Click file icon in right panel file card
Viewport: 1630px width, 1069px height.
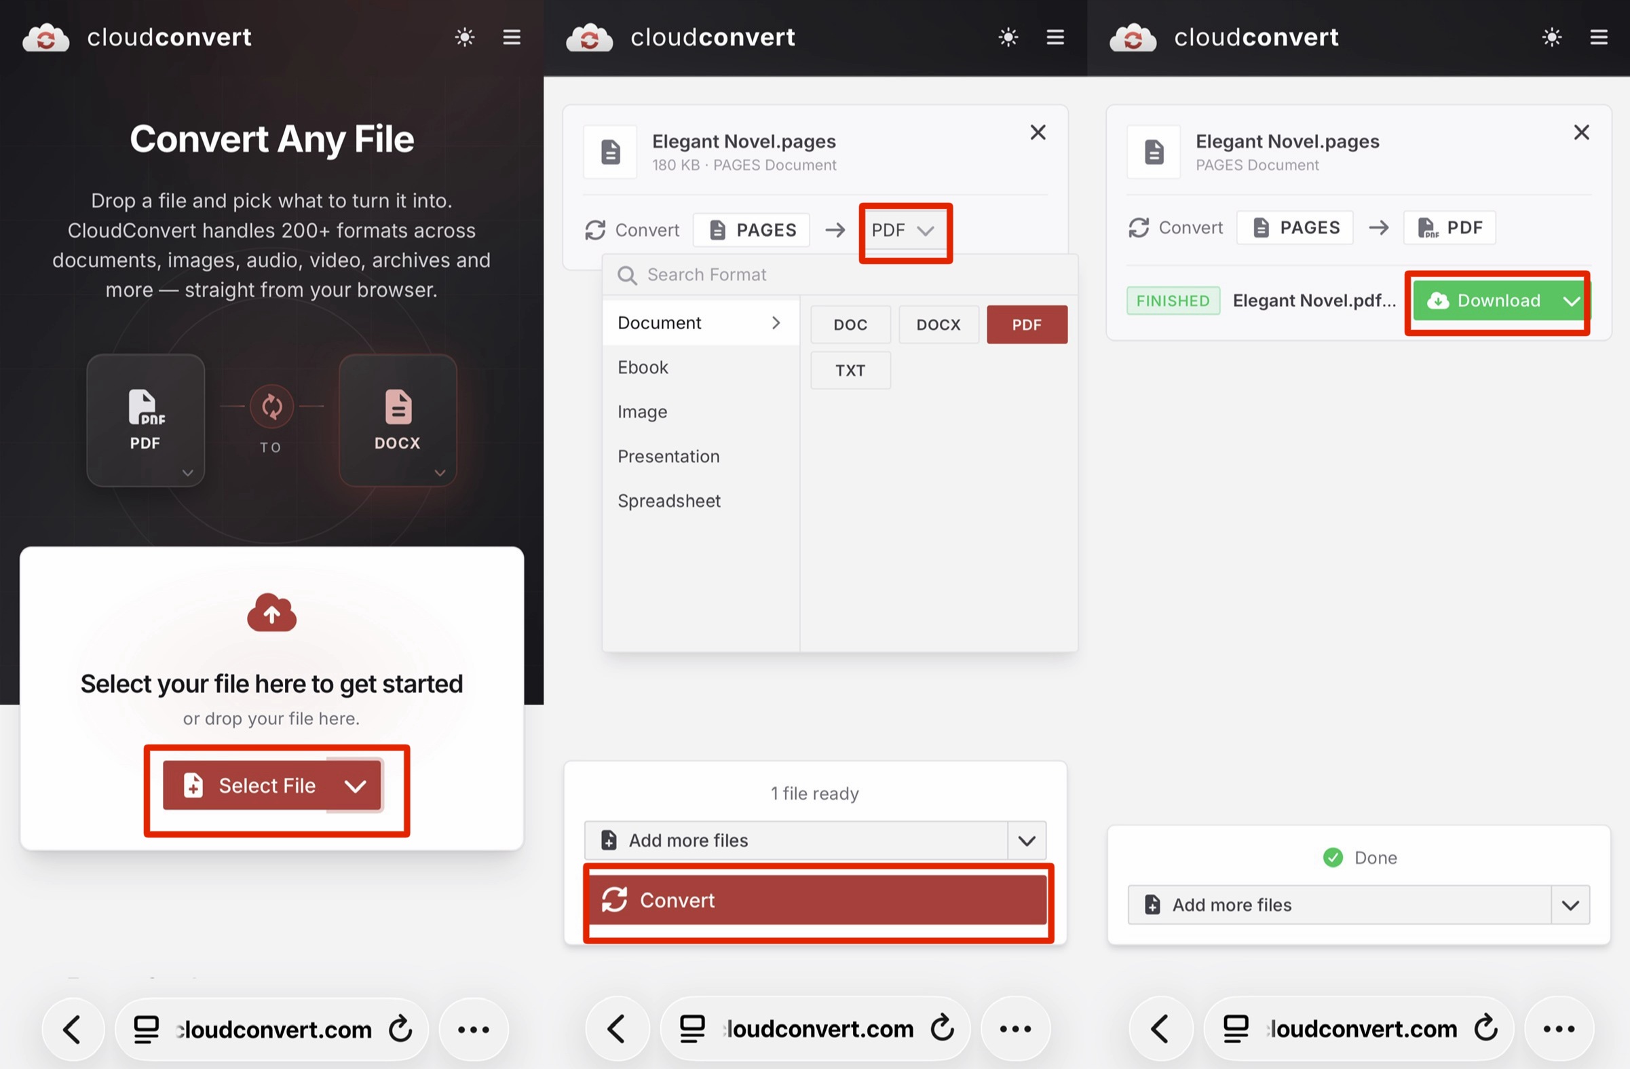click(1154, 152)
